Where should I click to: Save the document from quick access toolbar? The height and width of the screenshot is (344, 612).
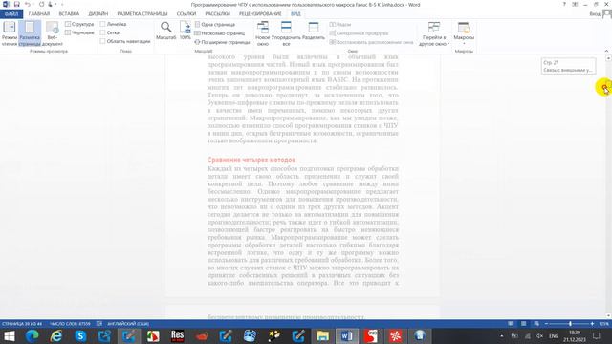(x=17, y=4)
